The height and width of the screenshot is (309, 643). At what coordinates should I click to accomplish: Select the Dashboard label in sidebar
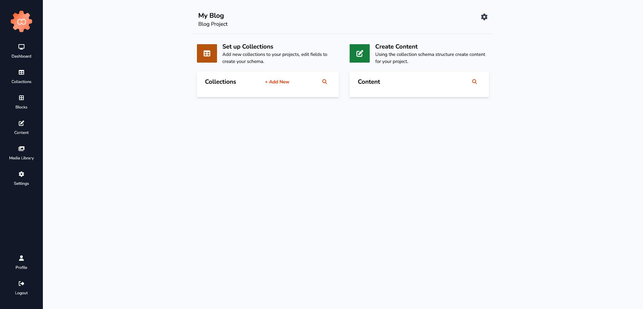[x=21, y=56]
